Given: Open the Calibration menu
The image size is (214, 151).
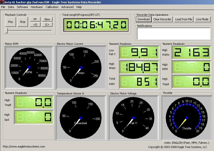Looking at the screenshot, I should click(x=52, y=7).
